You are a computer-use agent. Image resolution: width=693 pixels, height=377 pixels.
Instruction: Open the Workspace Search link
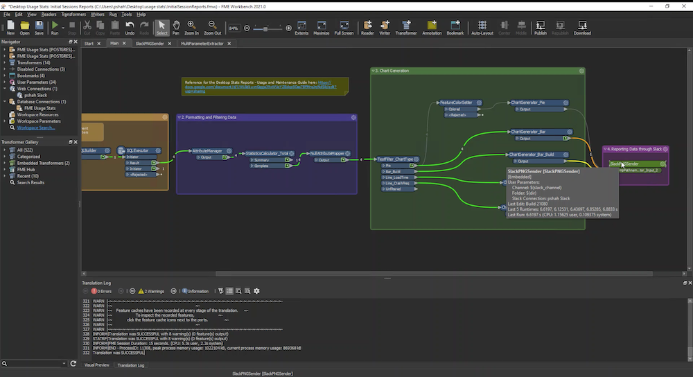tap(36, 128)
